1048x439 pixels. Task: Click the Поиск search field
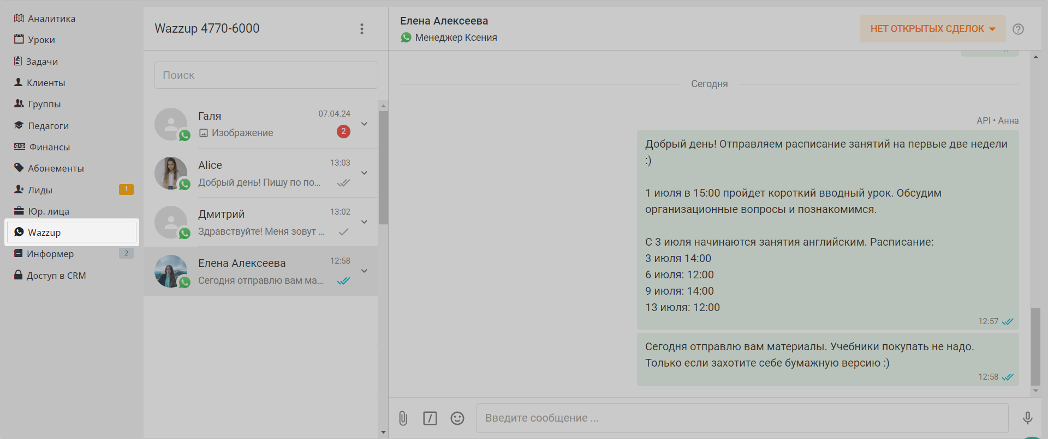tap(266, 75)
